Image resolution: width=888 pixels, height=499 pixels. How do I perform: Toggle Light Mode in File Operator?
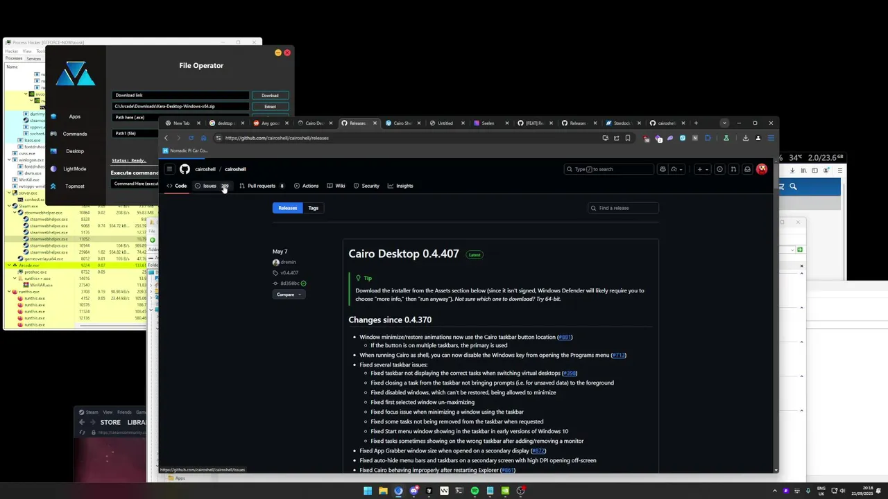(75, 168)
